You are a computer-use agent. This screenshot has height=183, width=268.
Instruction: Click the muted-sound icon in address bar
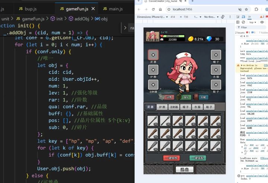pyautogui.click(x=240, y=9)
